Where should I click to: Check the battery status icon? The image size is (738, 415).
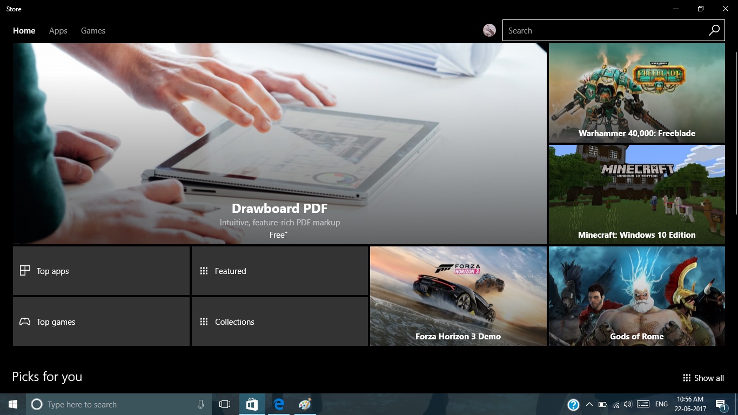point(602,404)
